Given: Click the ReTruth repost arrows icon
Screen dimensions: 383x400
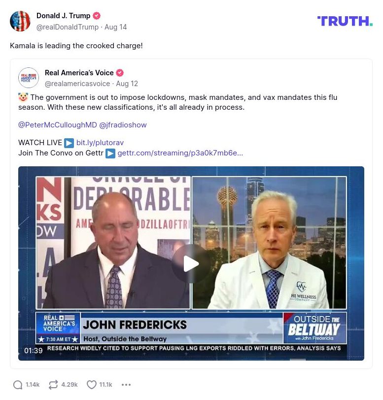Looking at the screenshot, I should (x=53, y=385).
